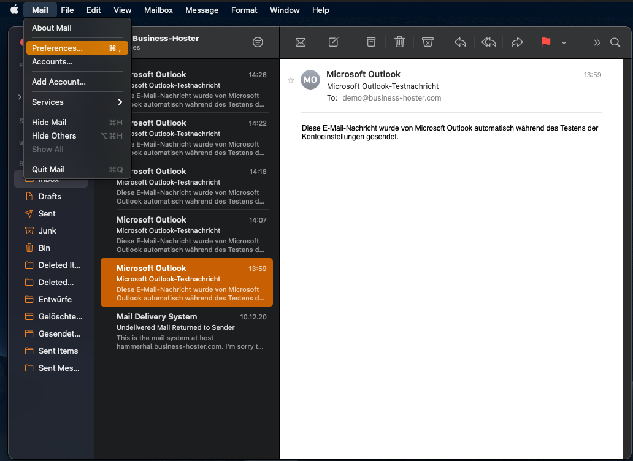Flag the message with red flag
Screen dimensions: 633x461
[546, 42]
